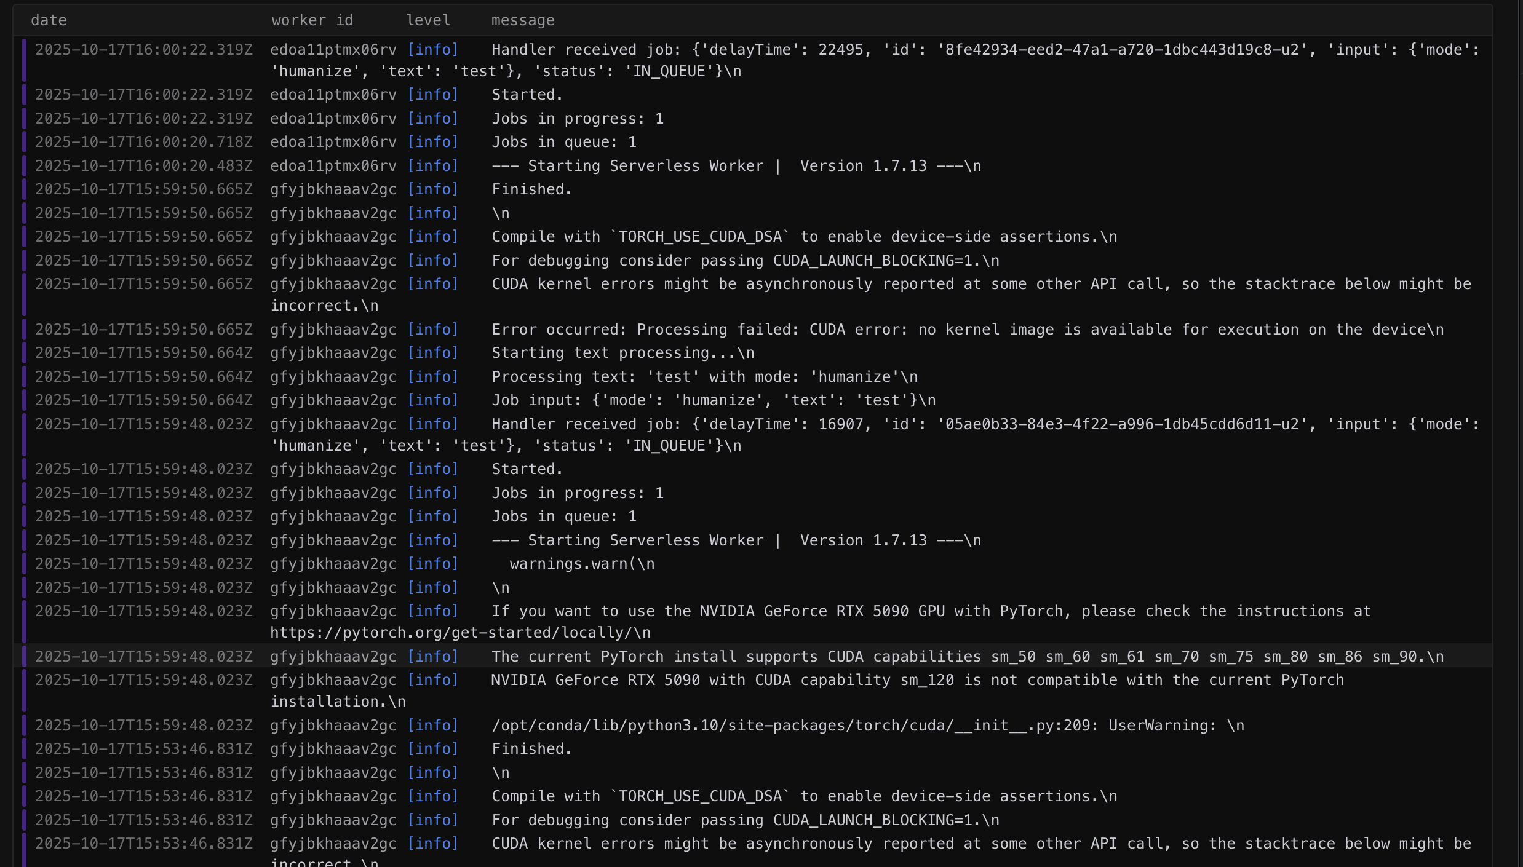Select the "Processing text: 'test' with mode" row
1523x867 pixels.
(704, 377)
